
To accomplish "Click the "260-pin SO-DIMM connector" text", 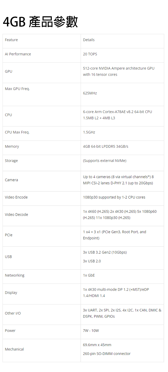I will click(x=107, y=354).
